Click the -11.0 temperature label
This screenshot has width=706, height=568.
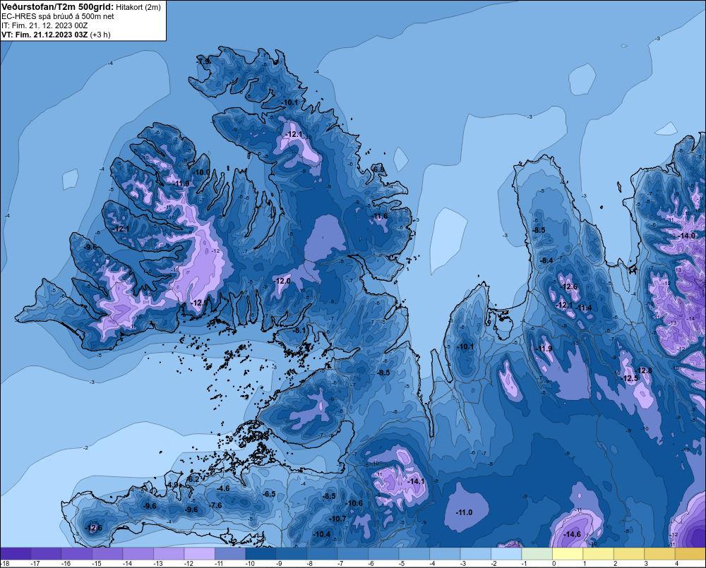point(464,513)
